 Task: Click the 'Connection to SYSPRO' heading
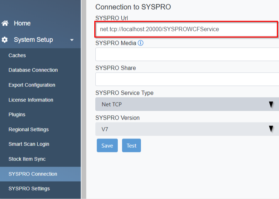133,7
